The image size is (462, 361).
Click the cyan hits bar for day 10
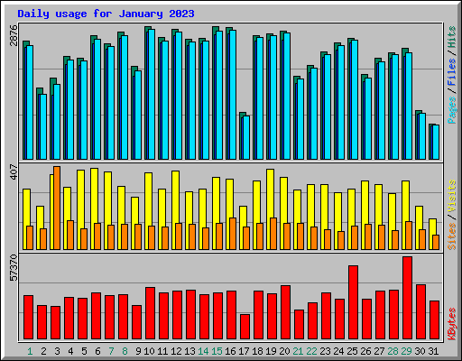pyautogui.click(x=152, y=94)
